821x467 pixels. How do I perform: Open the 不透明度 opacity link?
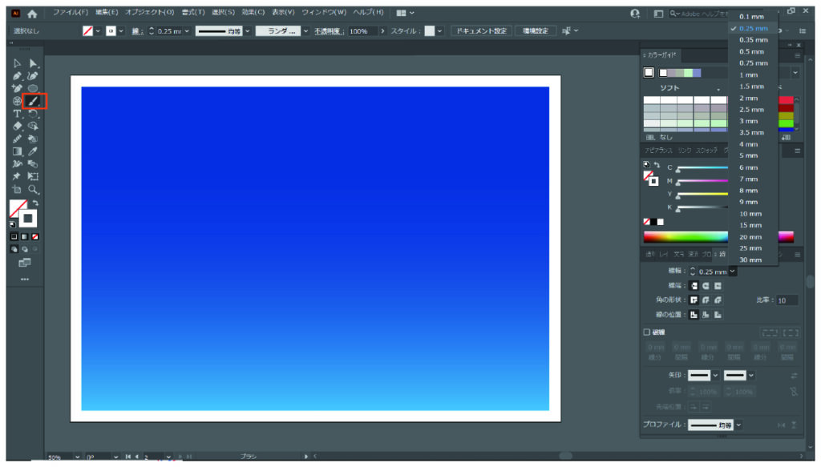329,31
